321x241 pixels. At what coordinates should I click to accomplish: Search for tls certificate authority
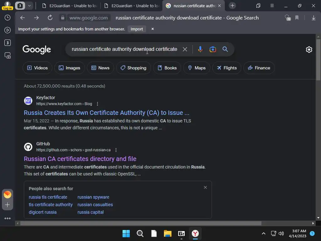pos(50,205)
